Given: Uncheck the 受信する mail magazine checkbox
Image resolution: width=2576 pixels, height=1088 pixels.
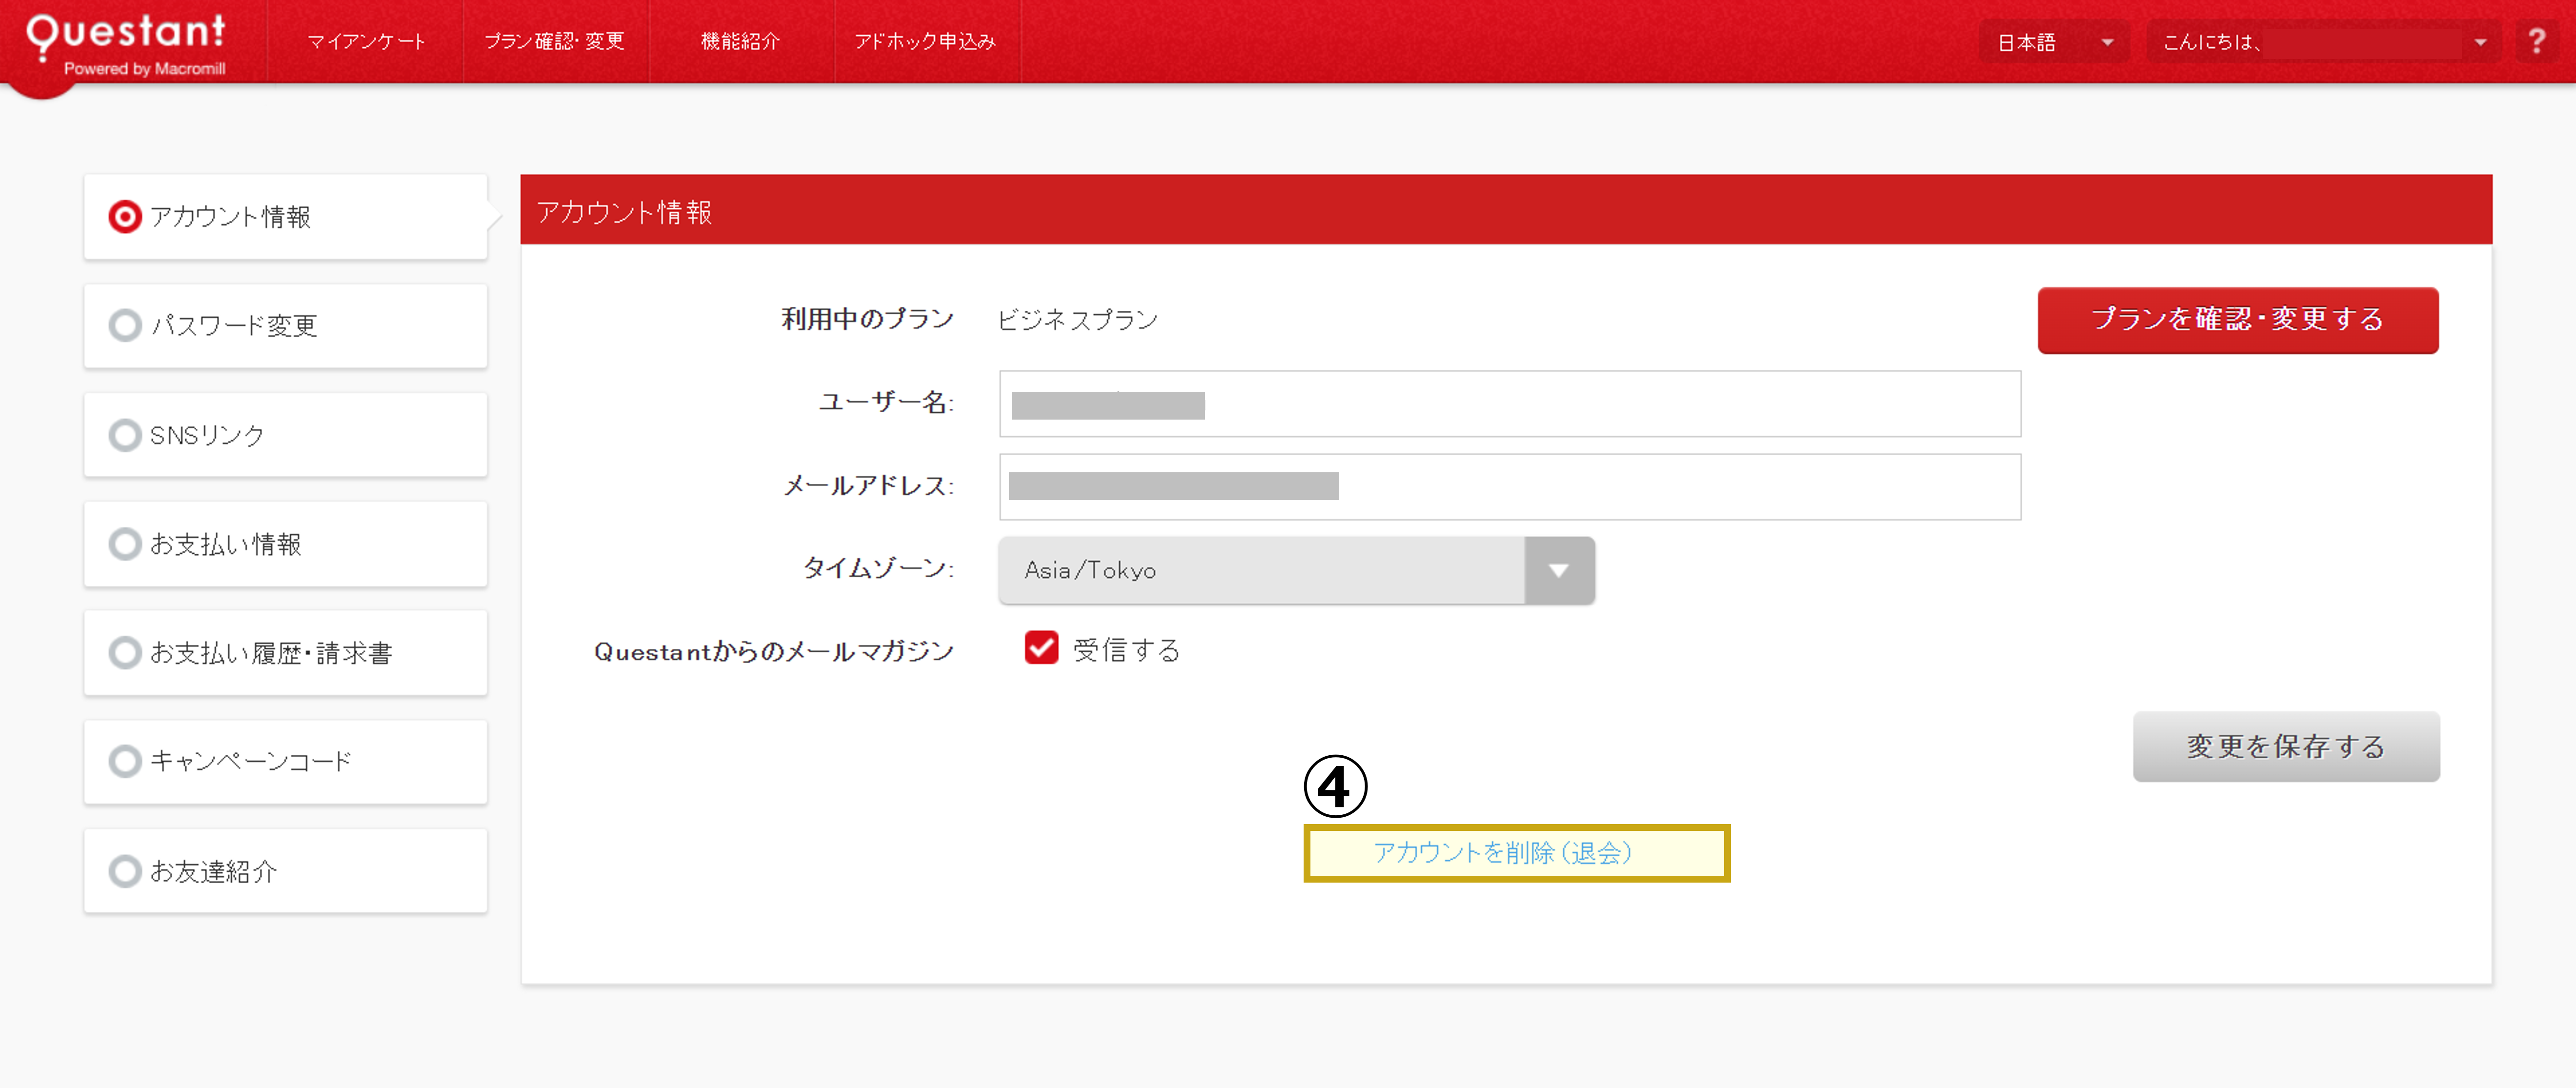Looking at the screenshot, I should coord(1041,648).
